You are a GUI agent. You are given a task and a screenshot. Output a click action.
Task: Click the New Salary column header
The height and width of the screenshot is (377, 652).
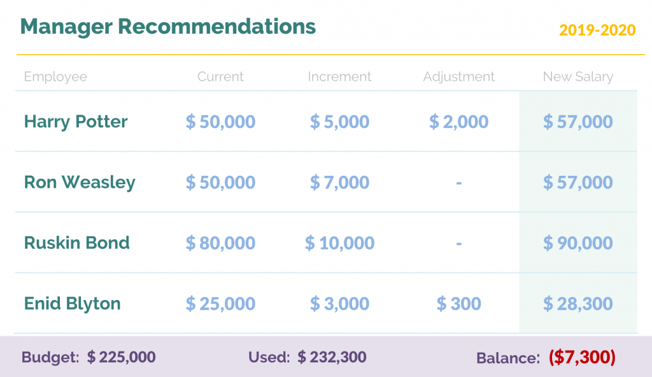(578, 77)
